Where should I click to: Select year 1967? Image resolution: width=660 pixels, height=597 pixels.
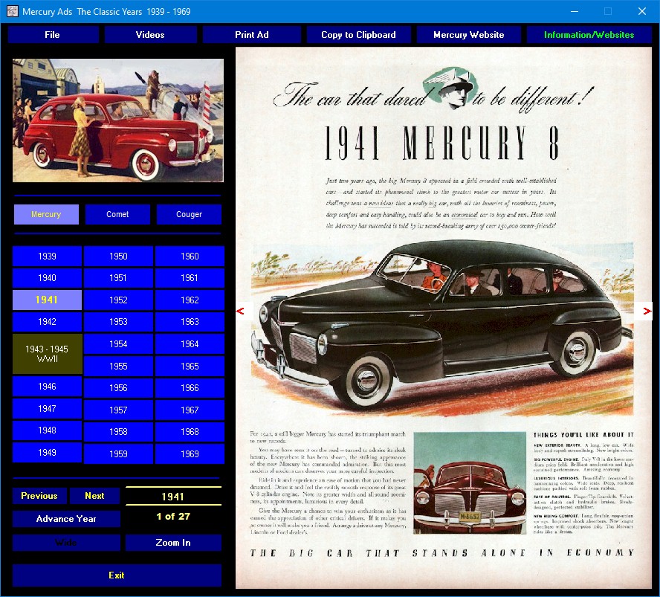(x=190, y=410)
